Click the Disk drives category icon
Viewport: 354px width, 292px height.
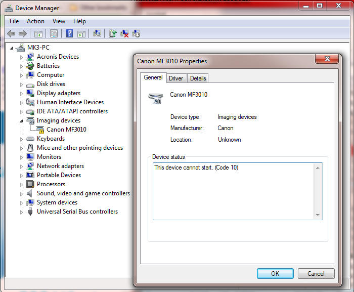pyautogui.click(x=30, y=86)
